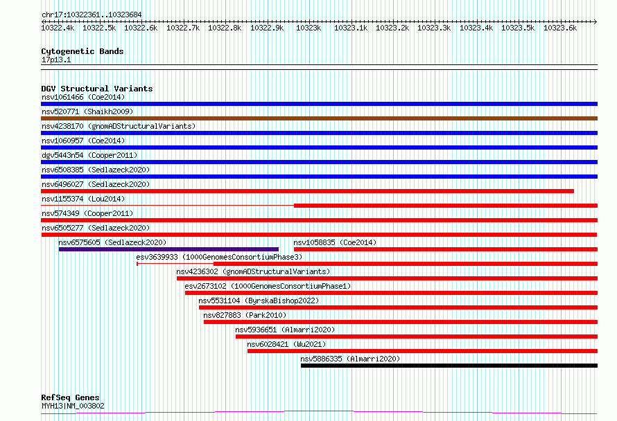Viewport: 617px width, 421px height.
Task: Click the blue dgv5443n54 variant bar
Action: (319, 162)
